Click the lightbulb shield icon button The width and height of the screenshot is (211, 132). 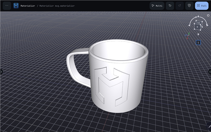pos(189,6)
